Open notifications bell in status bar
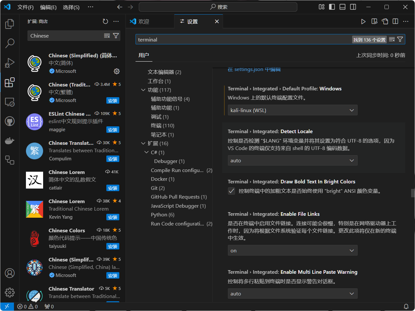The height and width of the screenshot is (311, 415). (406, 306)
